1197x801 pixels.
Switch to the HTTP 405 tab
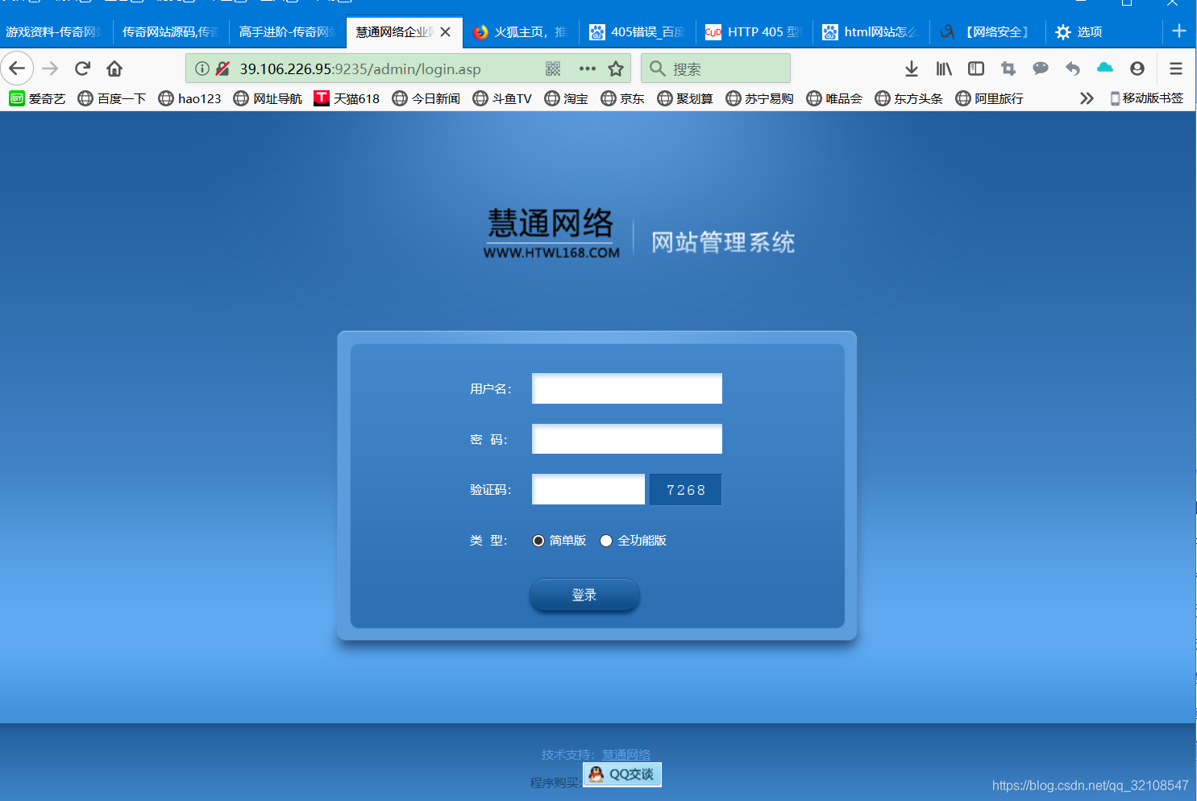tap(755, 32)
